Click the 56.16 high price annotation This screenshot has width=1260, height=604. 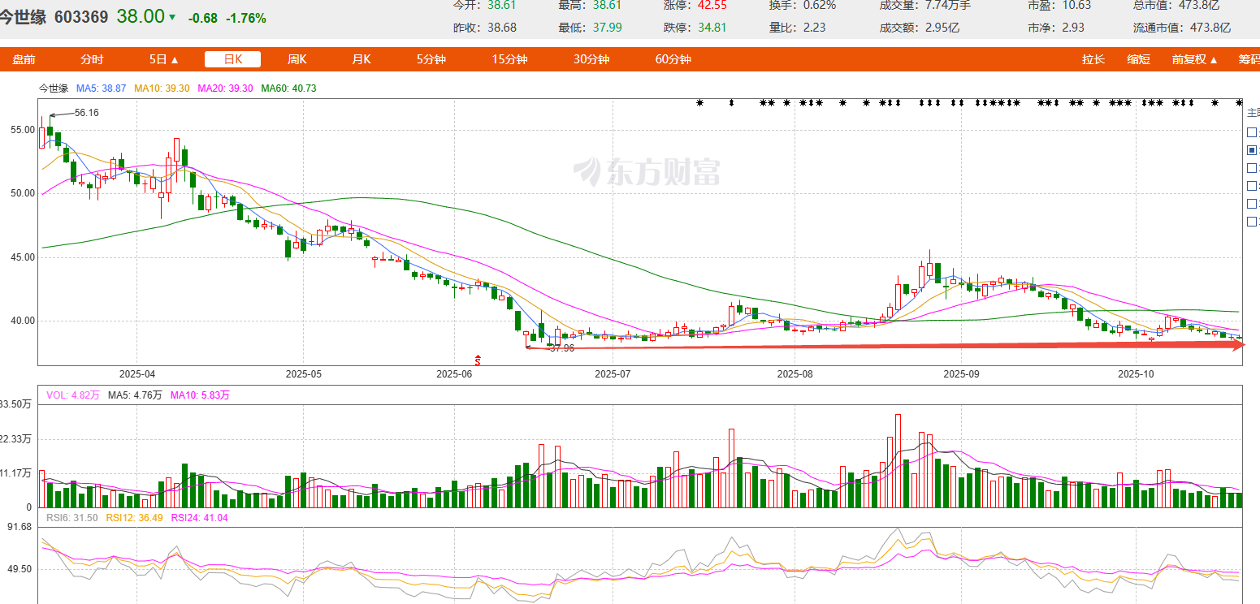[86, 113]
